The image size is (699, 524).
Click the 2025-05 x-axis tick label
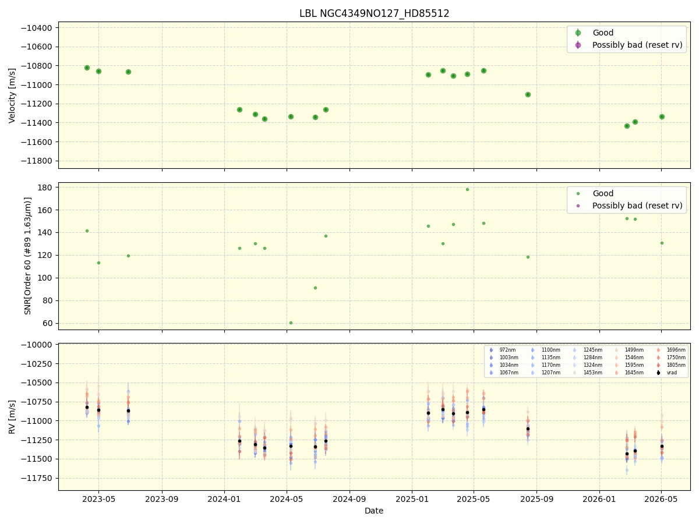pos(474,499)
